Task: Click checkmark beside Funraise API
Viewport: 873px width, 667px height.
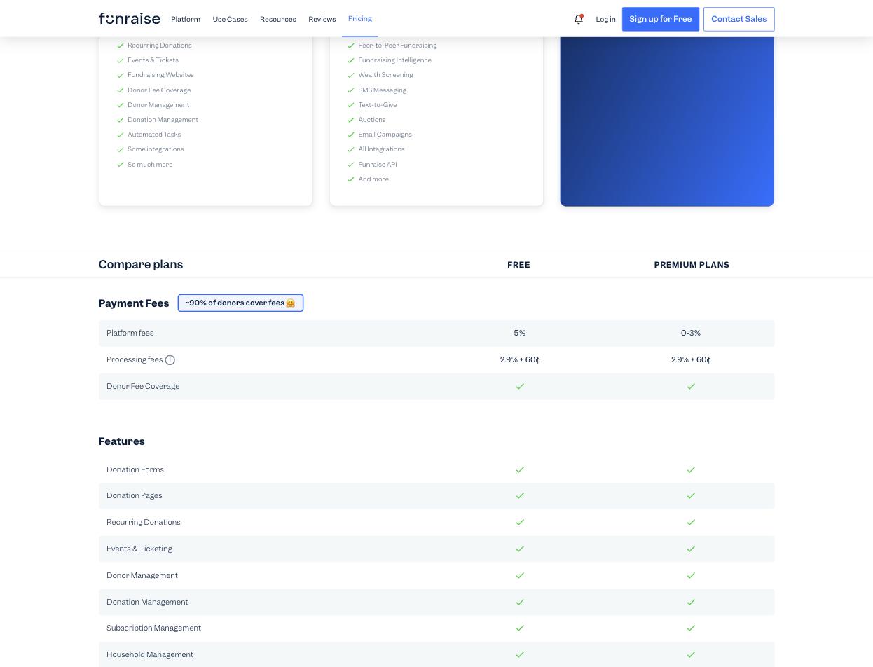Action: coord(351,165)
